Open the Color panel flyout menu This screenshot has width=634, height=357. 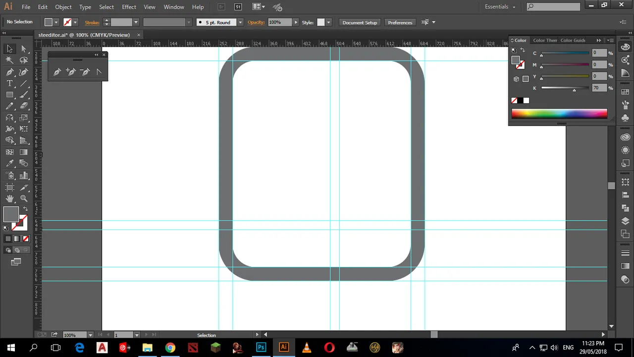pyautogui.click(x=610, y=40)
